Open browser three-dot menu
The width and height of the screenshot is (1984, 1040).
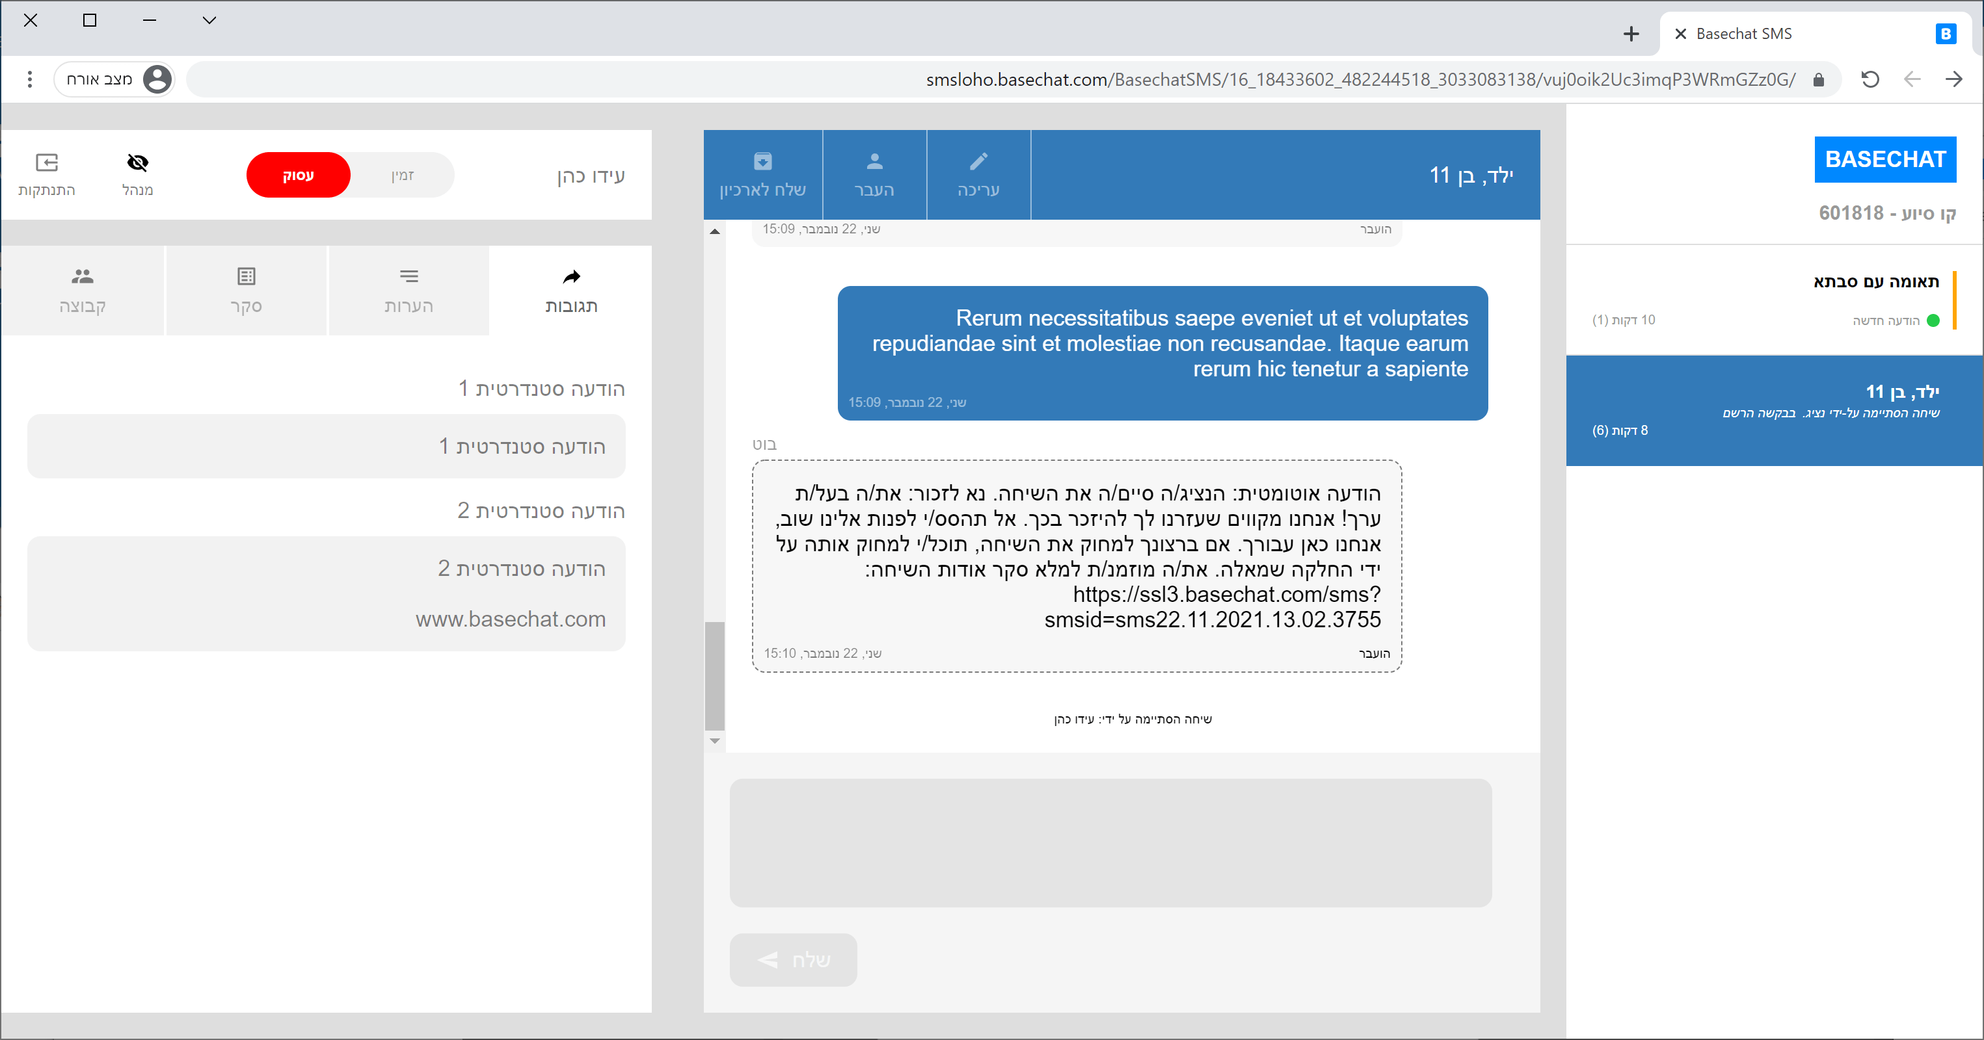pyautogui.click(x=29, y=79)
